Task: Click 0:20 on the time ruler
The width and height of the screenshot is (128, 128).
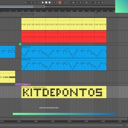Action: coord(36,121)
